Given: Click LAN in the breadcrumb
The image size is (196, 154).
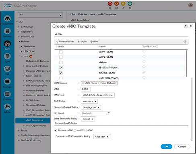Looking at the screenshot, I should 73,14.
